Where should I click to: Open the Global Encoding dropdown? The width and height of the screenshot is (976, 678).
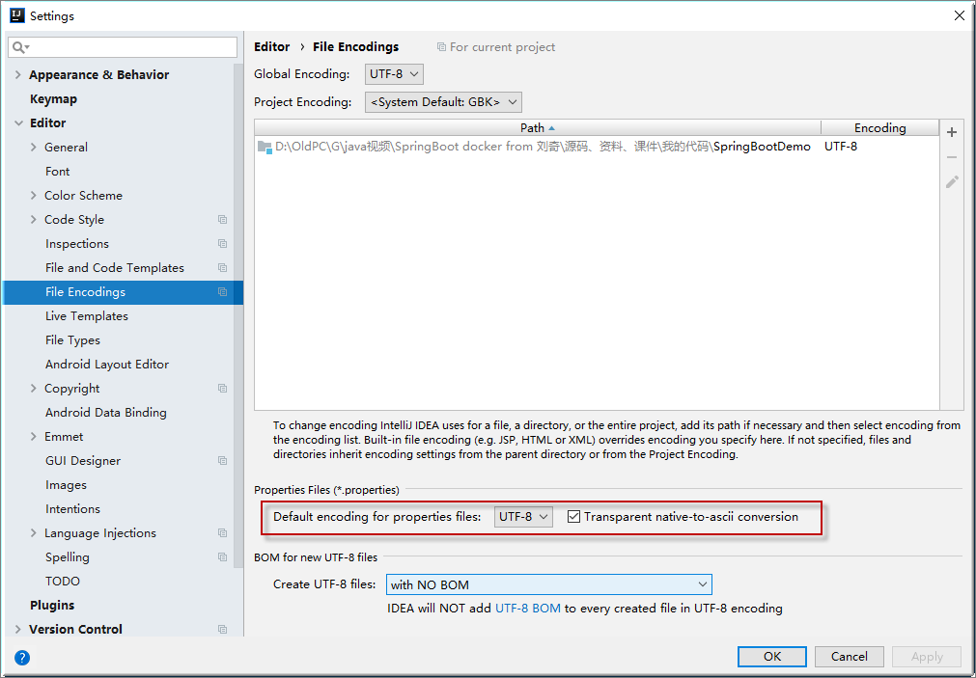coord(394,74)
